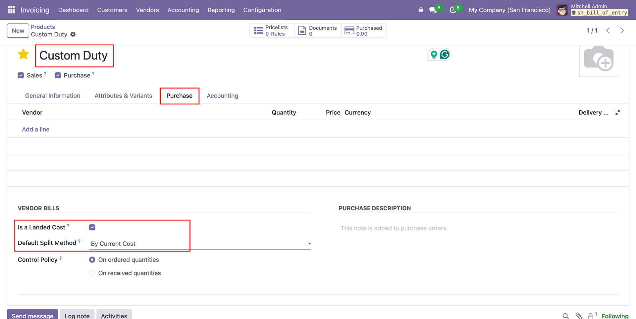Click the New button
636x319 pixels.
pos(18,31)
